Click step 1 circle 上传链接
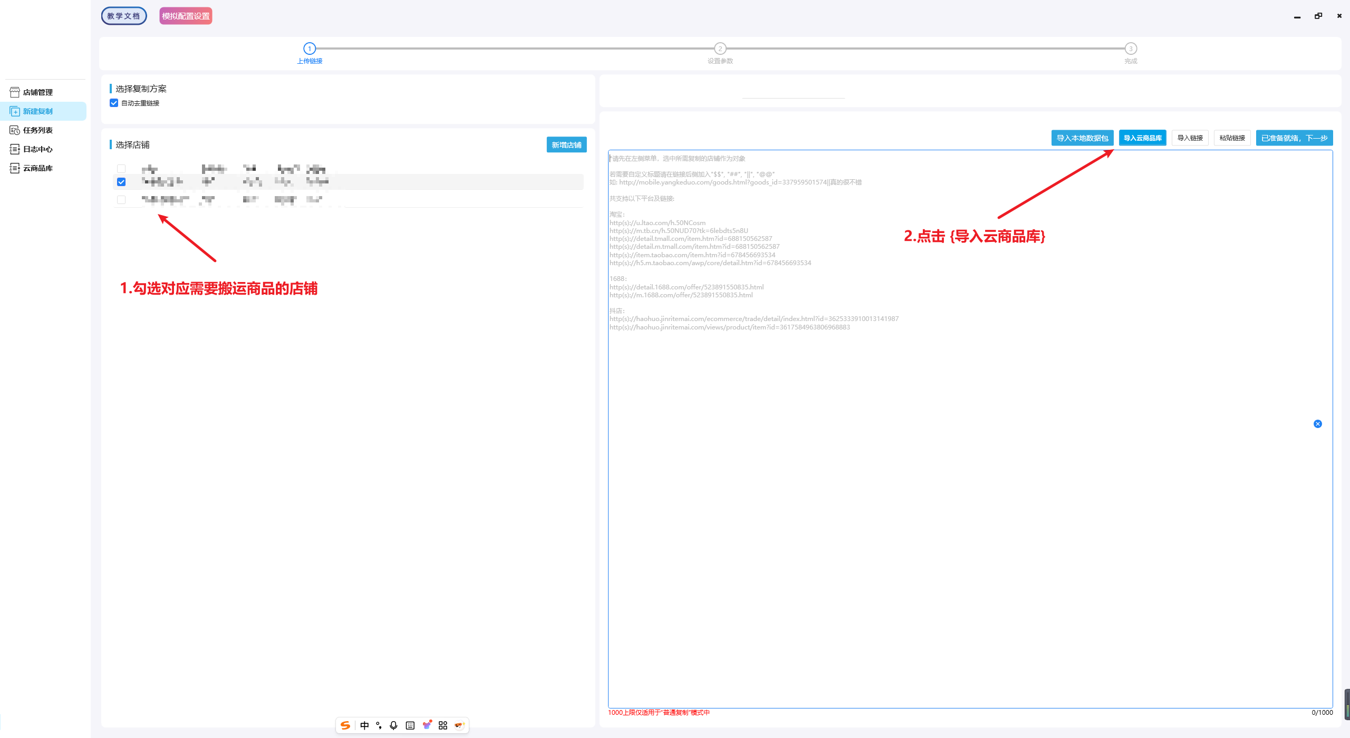This screenshot has height=738, width=1350. click(x=310, y=48)
